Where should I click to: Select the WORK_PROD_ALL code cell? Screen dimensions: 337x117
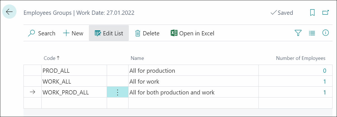pyautogui.click(x=74, y=92)
